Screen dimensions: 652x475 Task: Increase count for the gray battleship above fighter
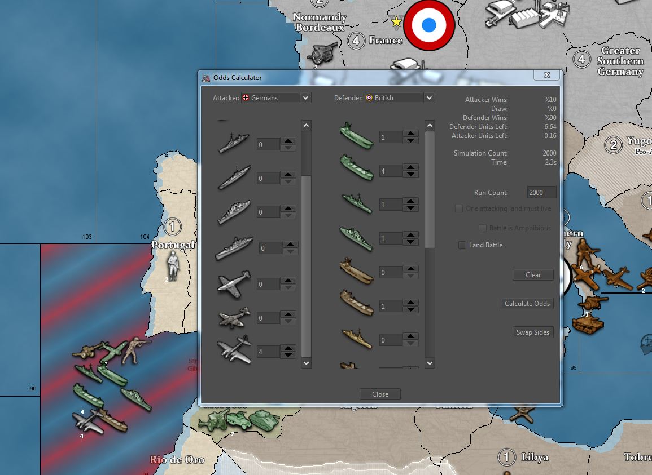290,245
